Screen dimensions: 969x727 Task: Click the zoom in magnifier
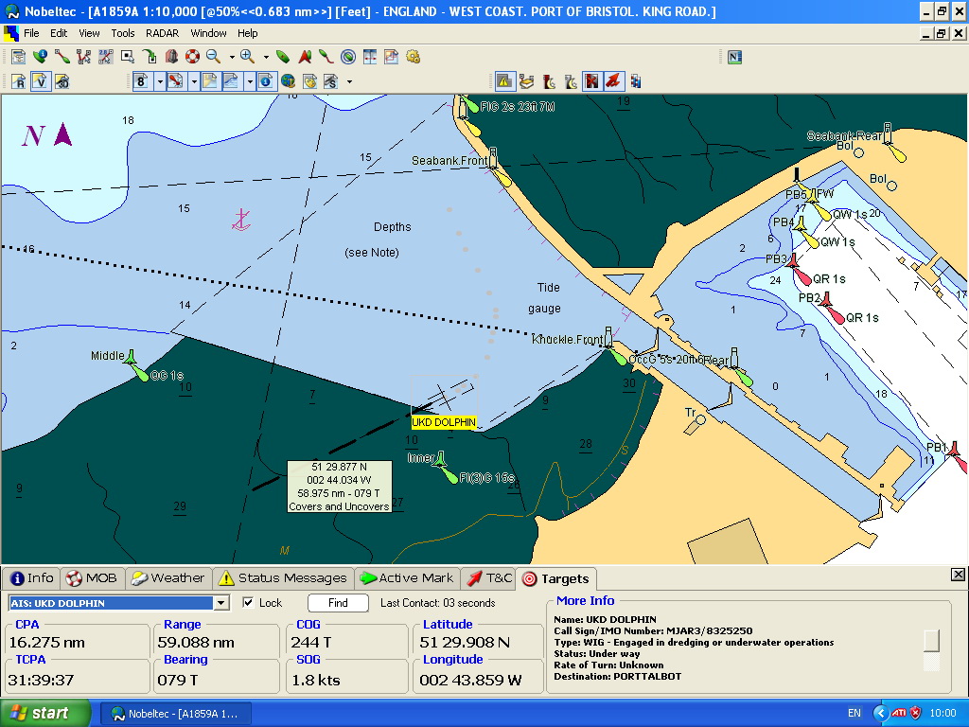click(x=247, y=57)
